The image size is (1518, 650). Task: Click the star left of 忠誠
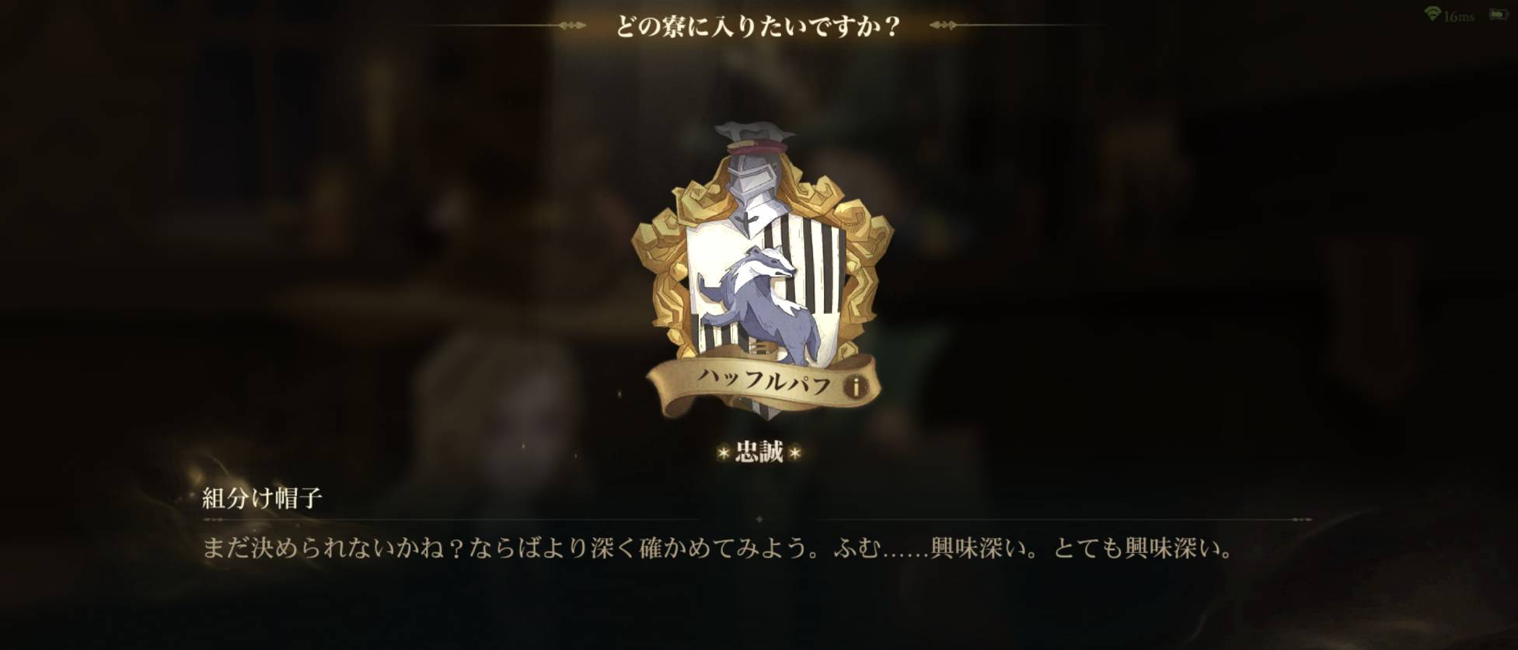point(724,453)
